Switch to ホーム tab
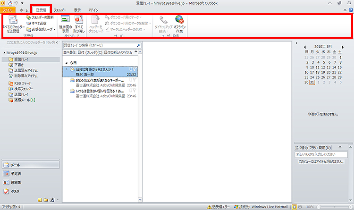 click(24, 10)
